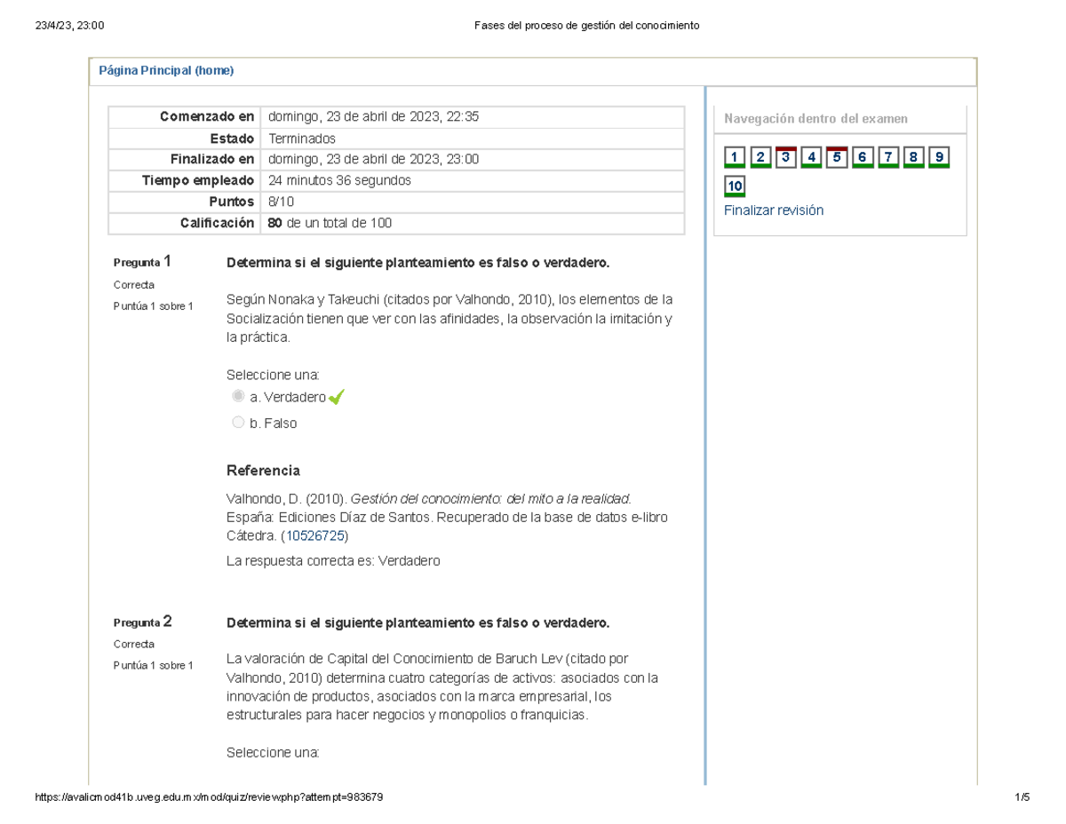Screen dimensions: 1066x824
Task: Jump to question 10 navigation box
Action: (x=735, y=186)
